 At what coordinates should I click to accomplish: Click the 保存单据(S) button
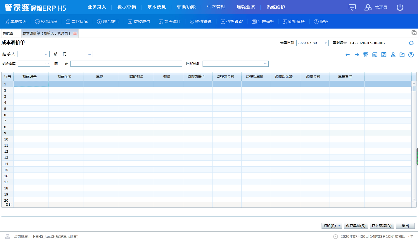[x=356, y=226]
